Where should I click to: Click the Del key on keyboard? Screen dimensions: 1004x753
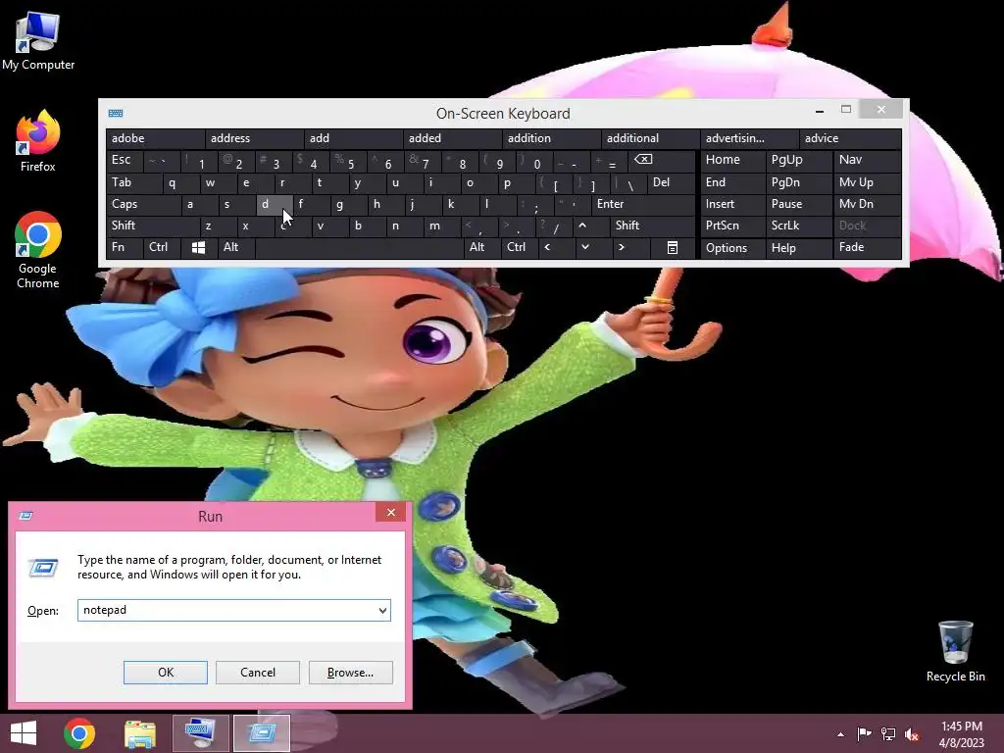[672, 182]
